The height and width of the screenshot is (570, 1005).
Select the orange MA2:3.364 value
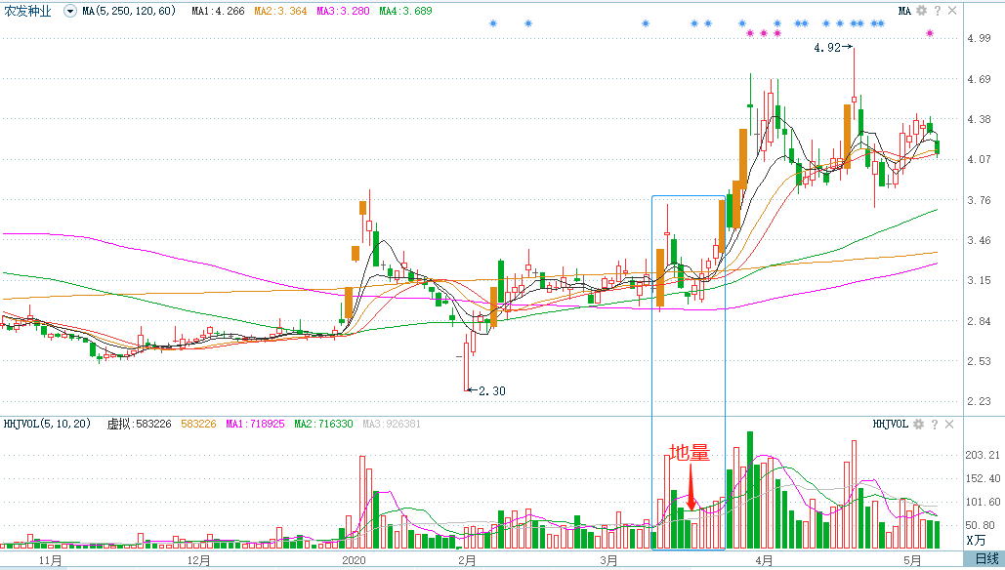280,11
